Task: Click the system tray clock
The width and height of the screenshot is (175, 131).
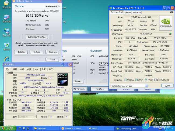Action: click(x=170, y=129)
